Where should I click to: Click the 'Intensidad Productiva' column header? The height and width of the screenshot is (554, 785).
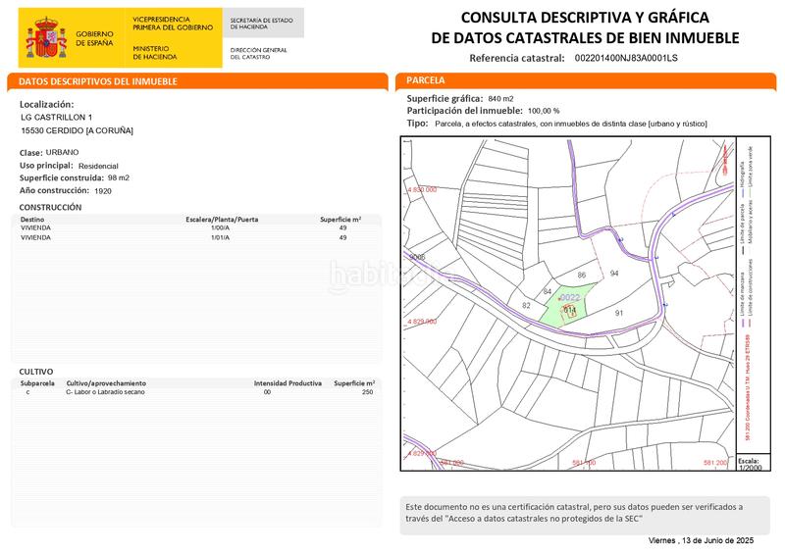click(x=288, y=383)
